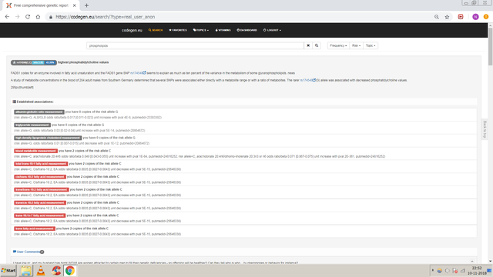Open CCleaner from the taskbar
Viewport: 493px width, 277px height.
(56, 270)
